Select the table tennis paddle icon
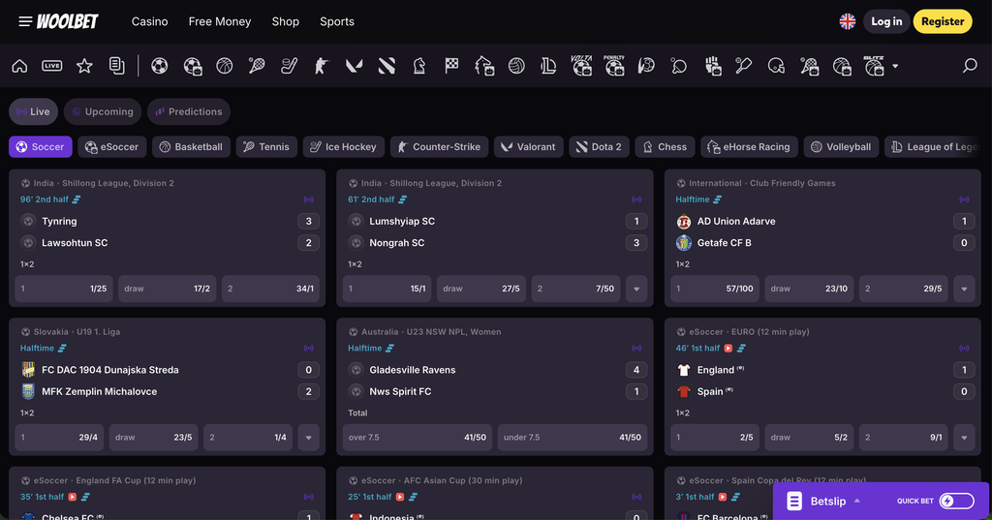Viewport: 992px width, 520px height. click(679, 66)
